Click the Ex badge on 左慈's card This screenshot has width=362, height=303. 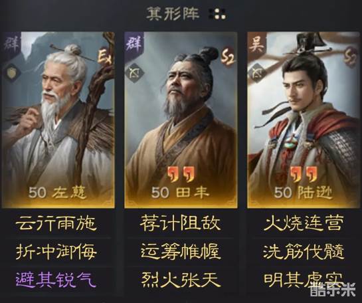pos(105,56)
